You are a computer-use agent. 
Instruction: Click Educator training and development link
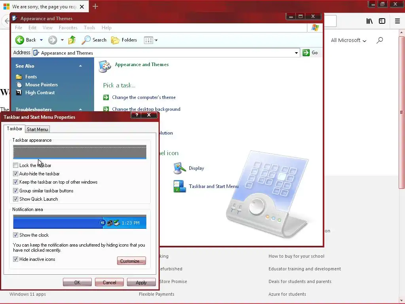click(305, 269)
